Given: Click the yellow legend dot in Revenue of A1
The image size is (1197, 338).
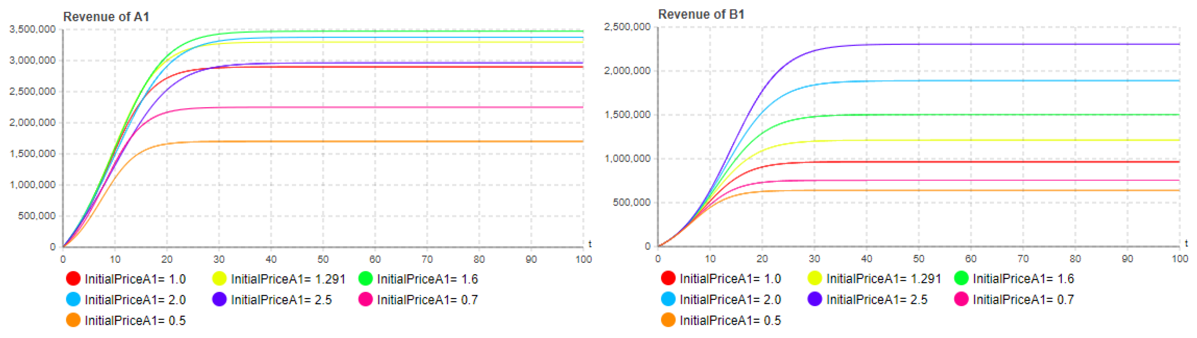Looking at the screenshot, I should coord(219,279).
